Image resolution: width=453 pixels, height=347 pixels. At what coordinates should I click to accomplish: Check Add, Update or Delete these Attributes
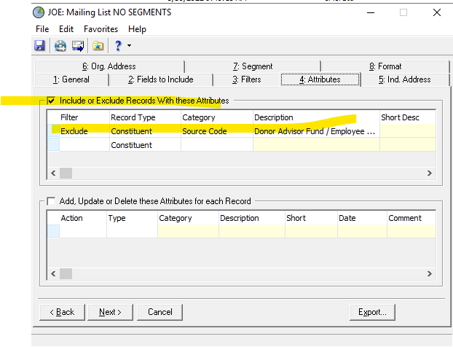click(x=51, y=201)
